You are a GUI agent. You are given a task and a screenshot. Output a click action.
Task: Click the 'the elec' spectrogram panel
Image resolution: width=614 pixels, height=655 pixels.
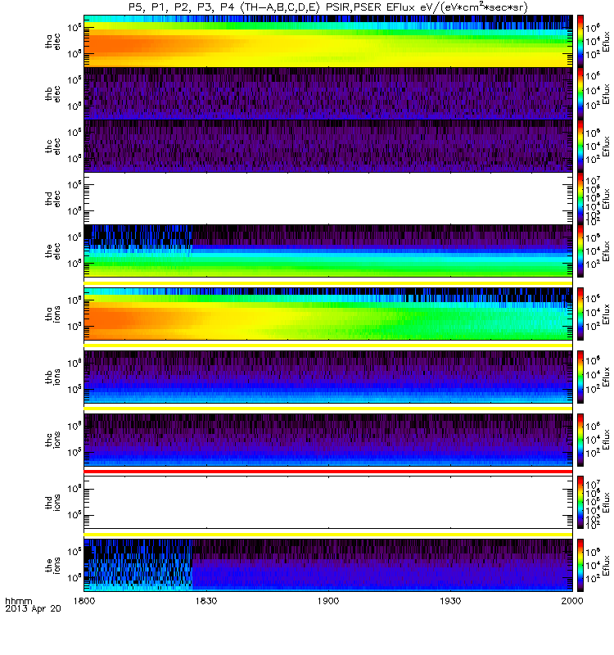pyautogui.click(x=328, y=251)
